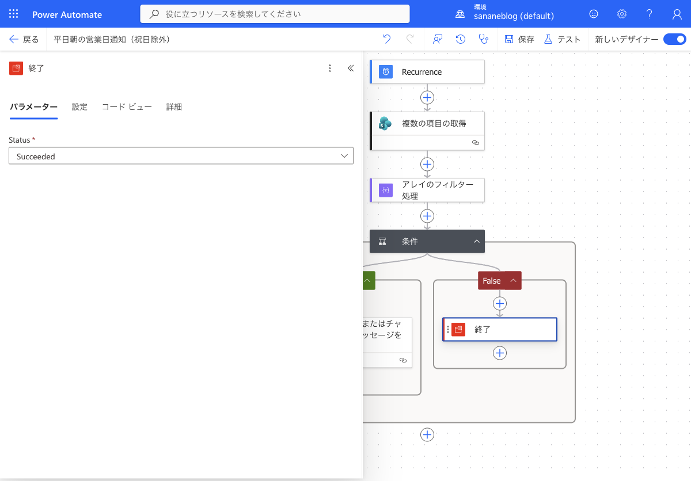Switch to the 詳細 tab
This screenshot has width=691, height=481.
[174, 107]
